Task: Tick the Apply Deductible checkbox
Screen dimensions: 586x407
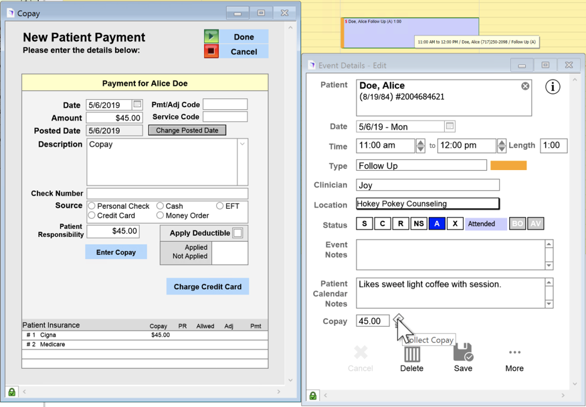Action: click(x=237, y=233)
